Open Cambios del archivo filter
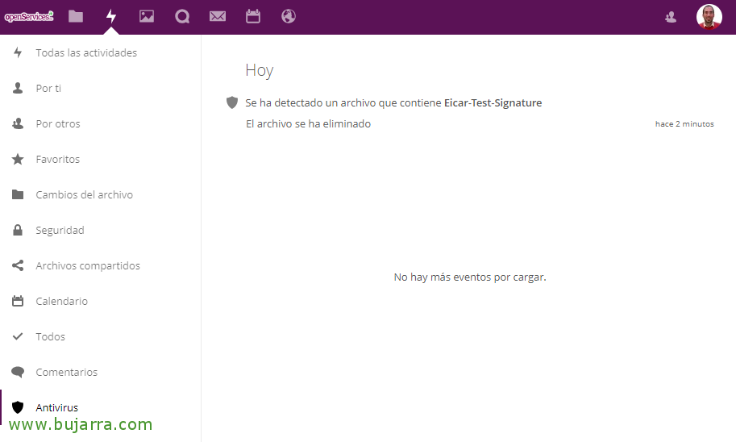The width and height of the screenshot is (736, 442). point(84,195)
